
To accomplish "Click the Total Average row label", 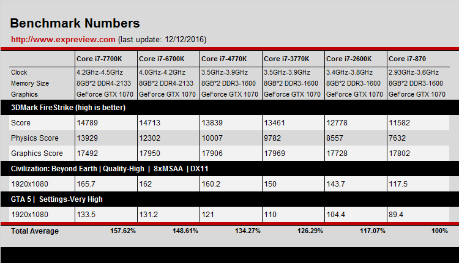I will click(x=35, y=231).
